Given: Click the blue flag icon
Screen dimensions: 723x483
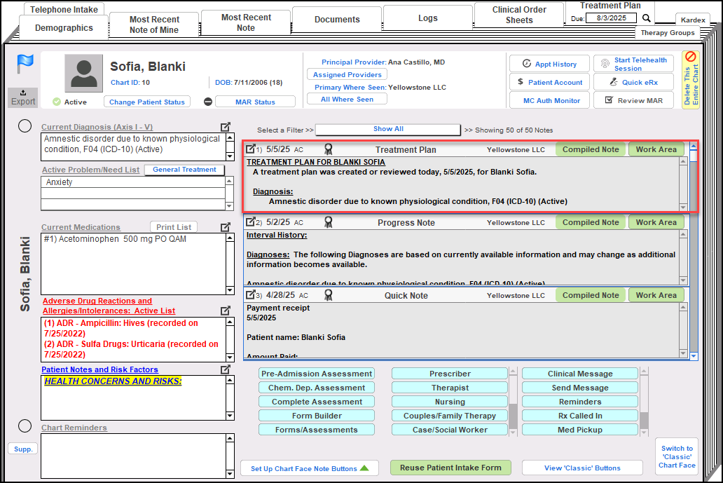Looking at the screenshot, I should [25, 64].
